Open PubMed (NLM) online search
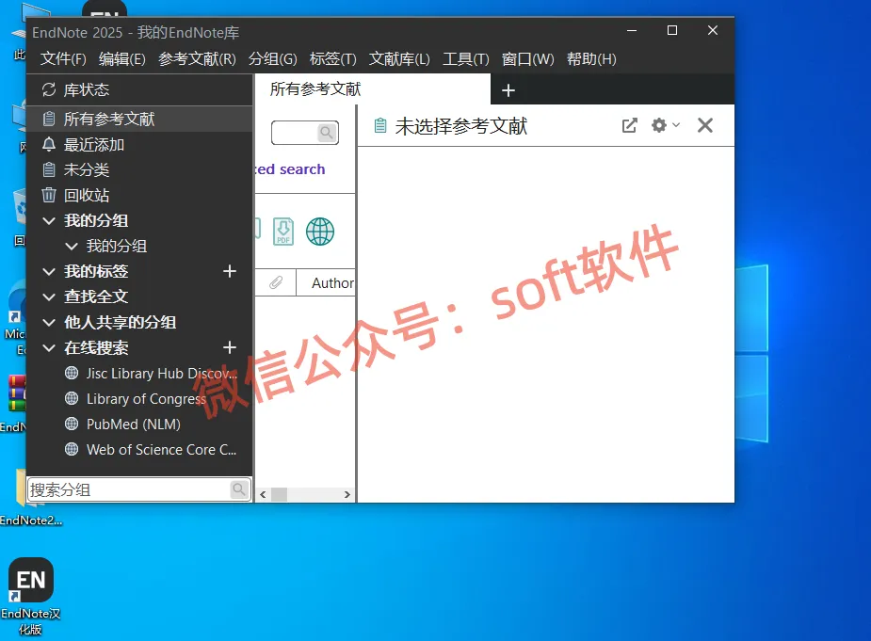 pos(122,425)
